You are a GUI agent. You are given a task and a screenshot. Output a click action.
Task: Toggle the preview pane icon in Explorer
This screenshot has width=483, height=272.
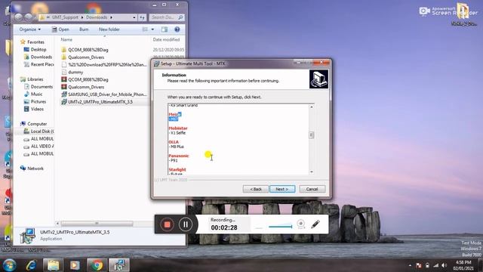[x=165, y=29]
